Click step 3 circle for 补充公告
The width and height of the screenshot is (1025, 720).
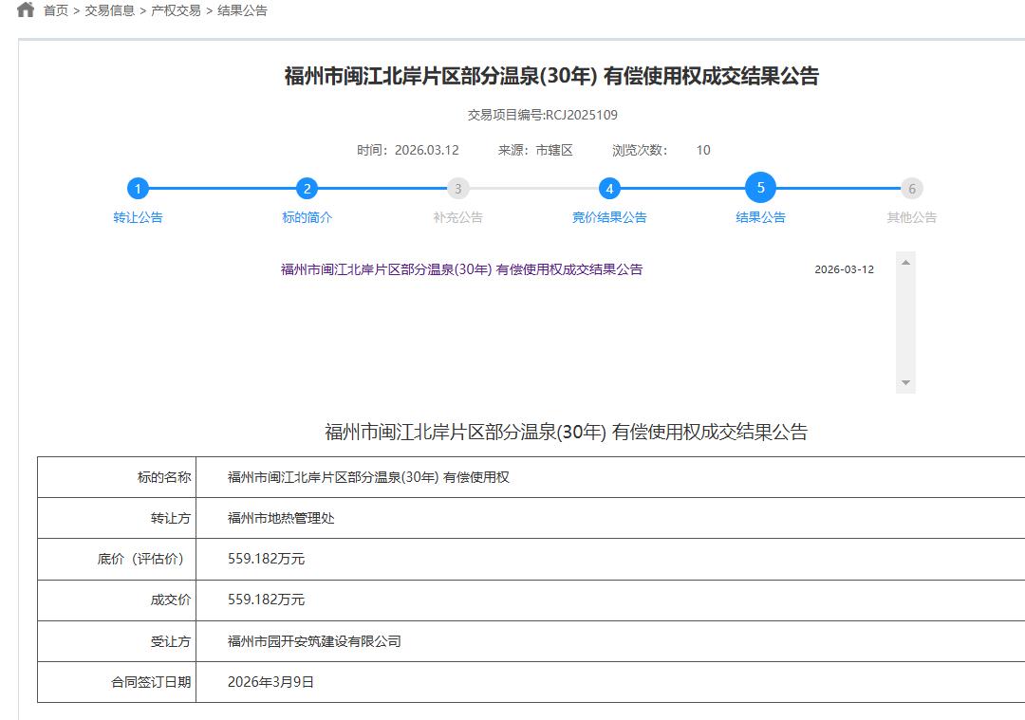point(458,189)
